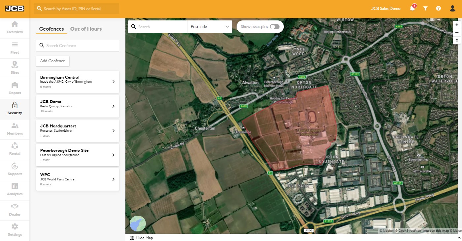Click the Search Geofence field
The height and width of the screenshot is (241, 462).
tap(78, 46)
